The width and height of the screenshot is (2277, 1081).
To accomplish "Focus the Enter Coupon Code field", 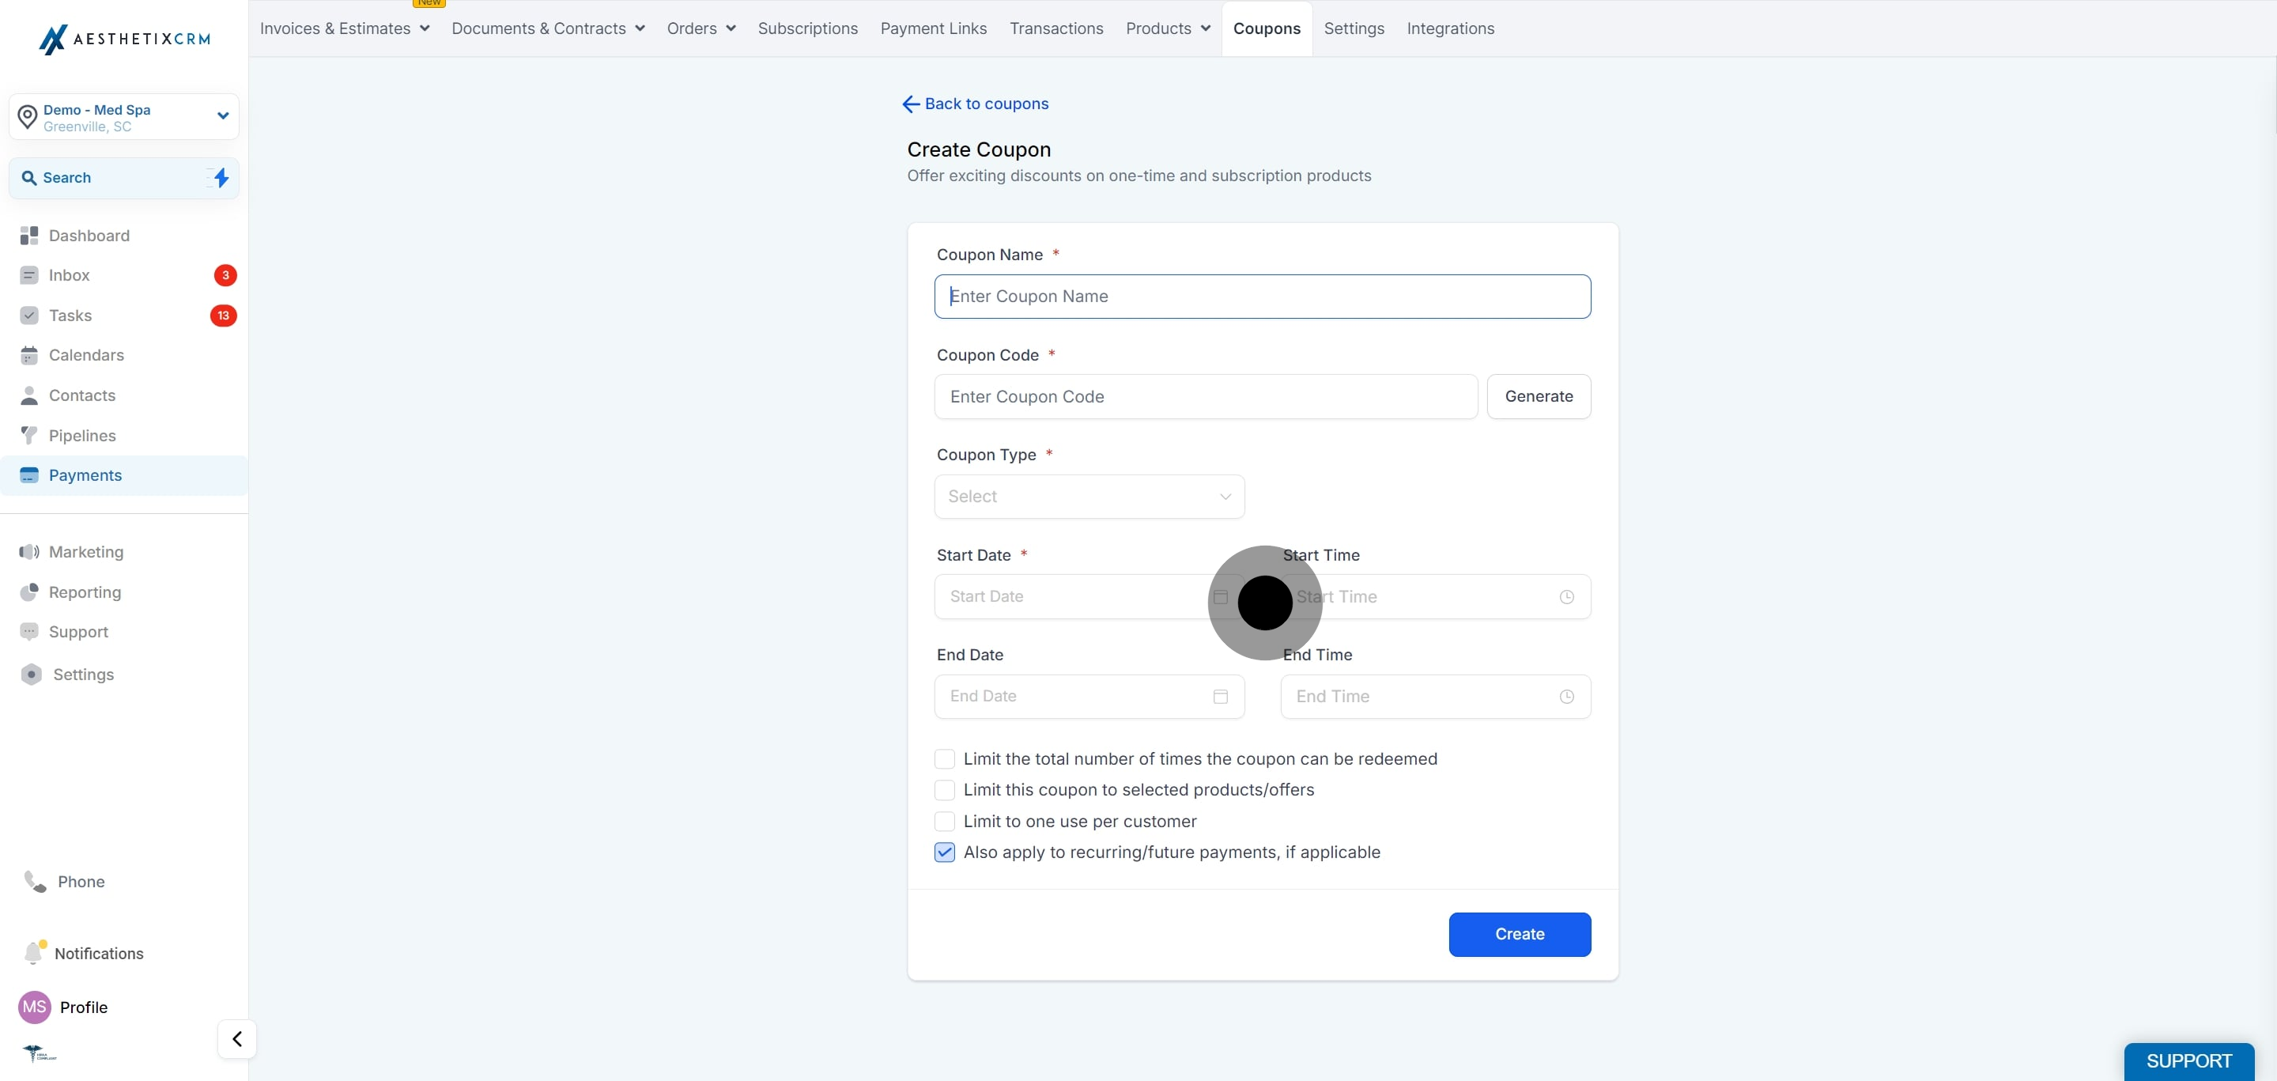I will [x=1206, y=397].
